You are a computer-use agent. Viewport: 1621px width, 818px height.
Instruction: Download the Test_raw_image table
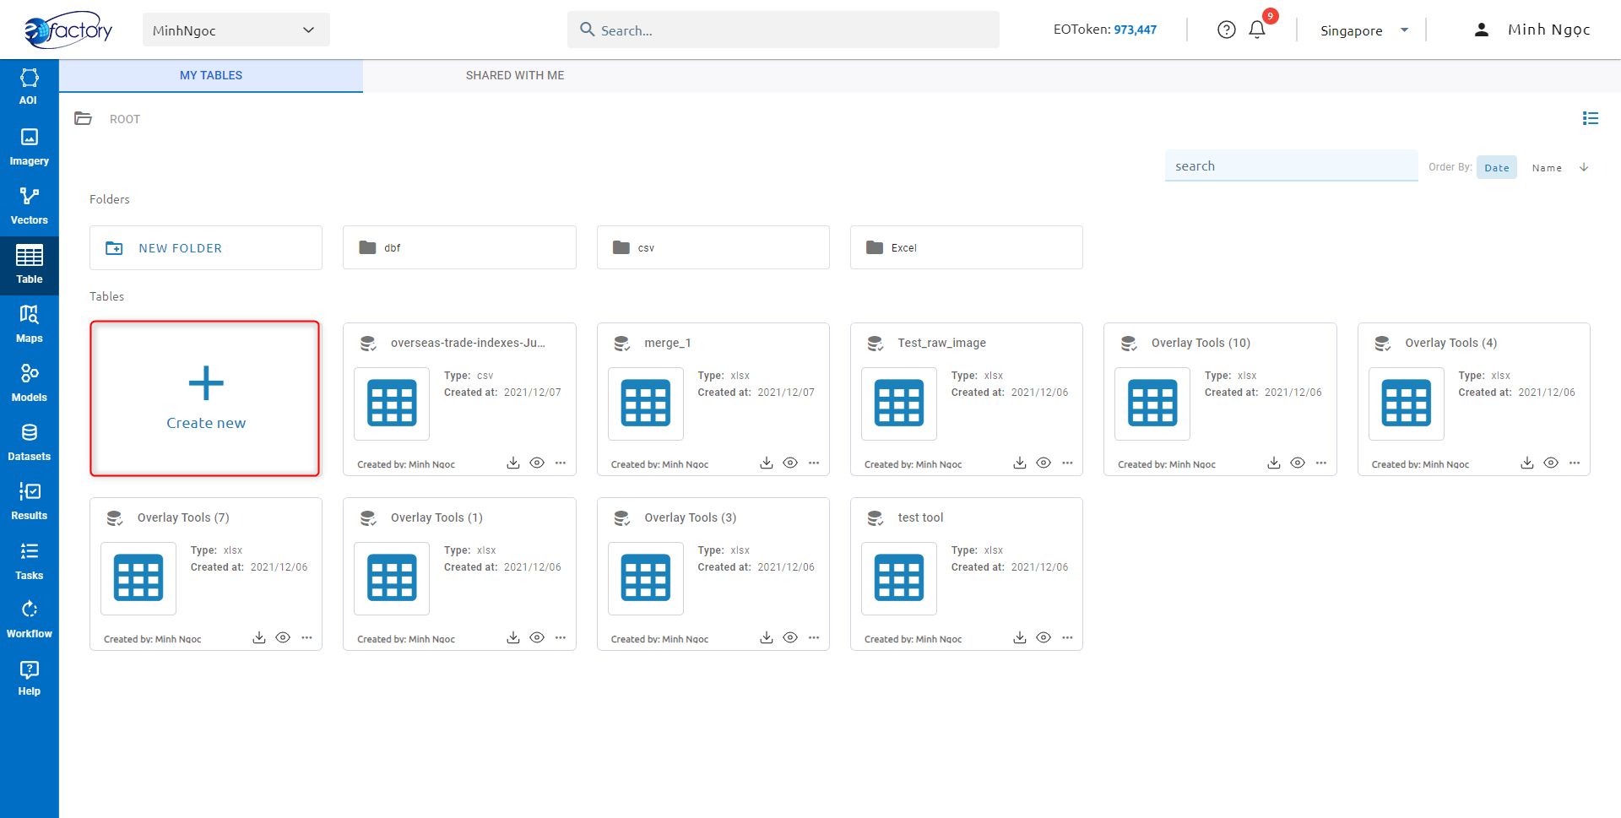[1019, 463]
